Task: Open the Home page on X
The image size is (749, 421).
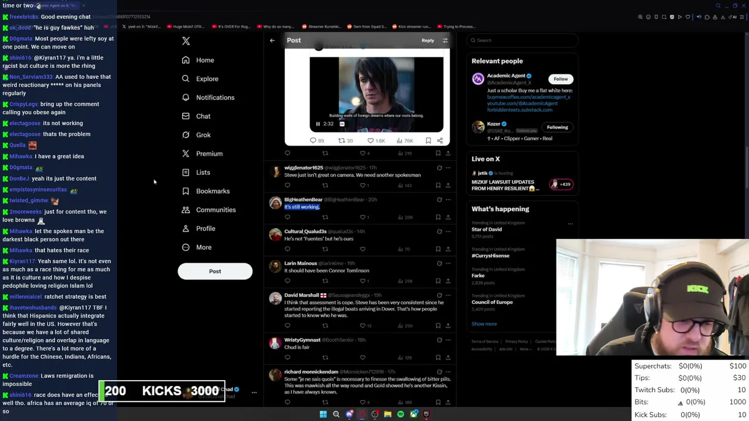Action: coord(198,60)
